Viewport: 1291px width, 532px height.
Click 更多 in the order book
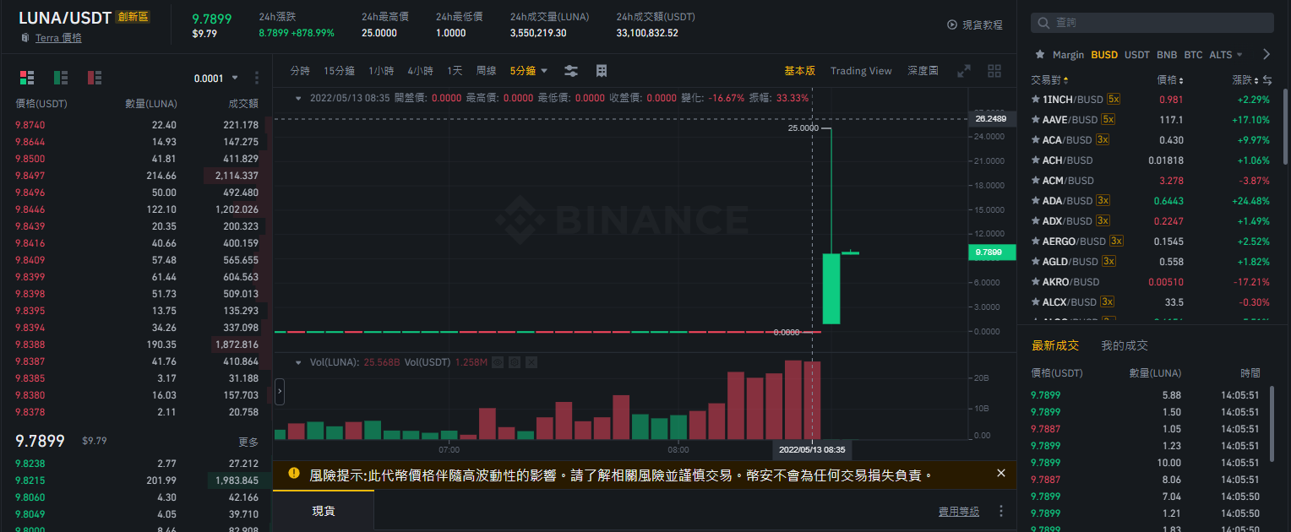248,442
